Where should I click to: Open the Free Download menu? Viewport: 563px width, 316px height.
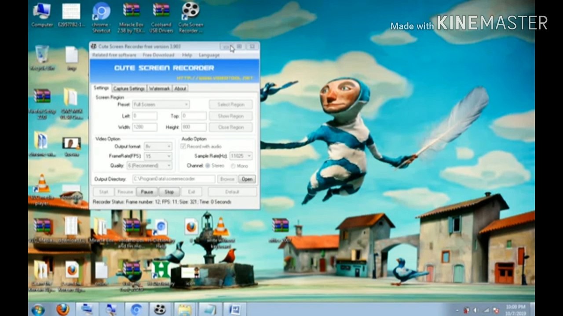(158, 55)
